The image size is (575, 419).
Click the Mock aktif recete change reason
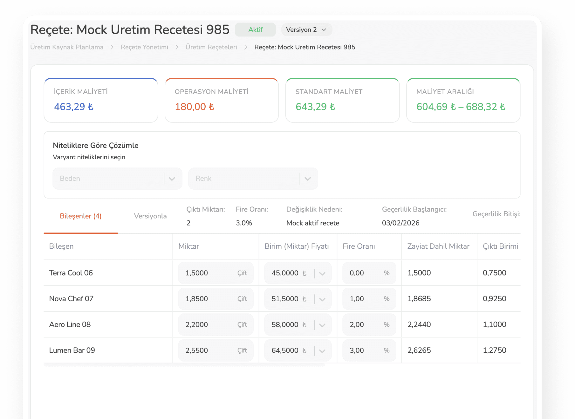[313, 223]
